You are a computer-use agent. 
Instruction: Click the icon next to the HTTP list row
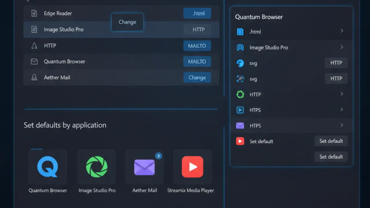[34, 46]
